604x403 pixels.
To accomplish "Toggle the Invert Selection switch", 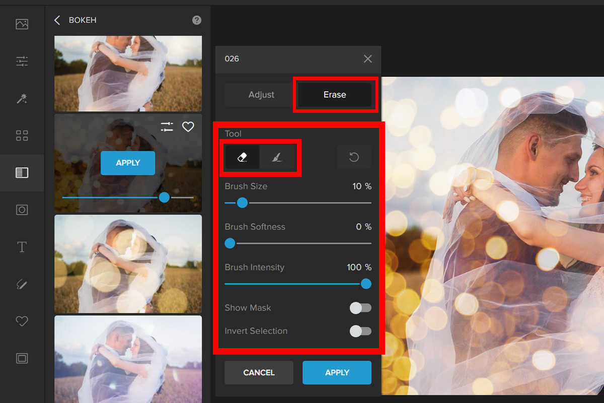I will [360, 331].
